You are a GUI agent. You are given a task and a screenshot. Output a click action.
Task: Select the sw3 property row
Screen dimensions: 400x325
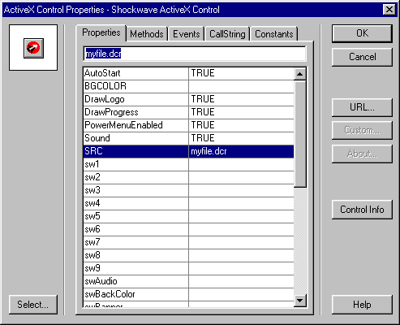tap(188, 190)
